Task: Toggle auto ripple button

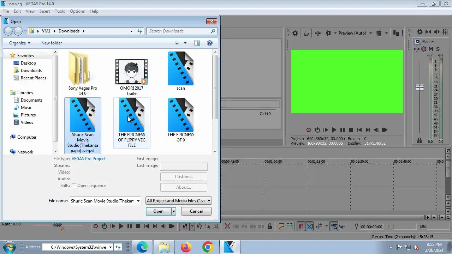Action: [x=319, y=226]
